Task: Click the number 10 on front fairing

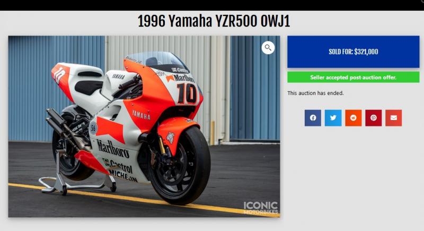Action: coord(187,93)
